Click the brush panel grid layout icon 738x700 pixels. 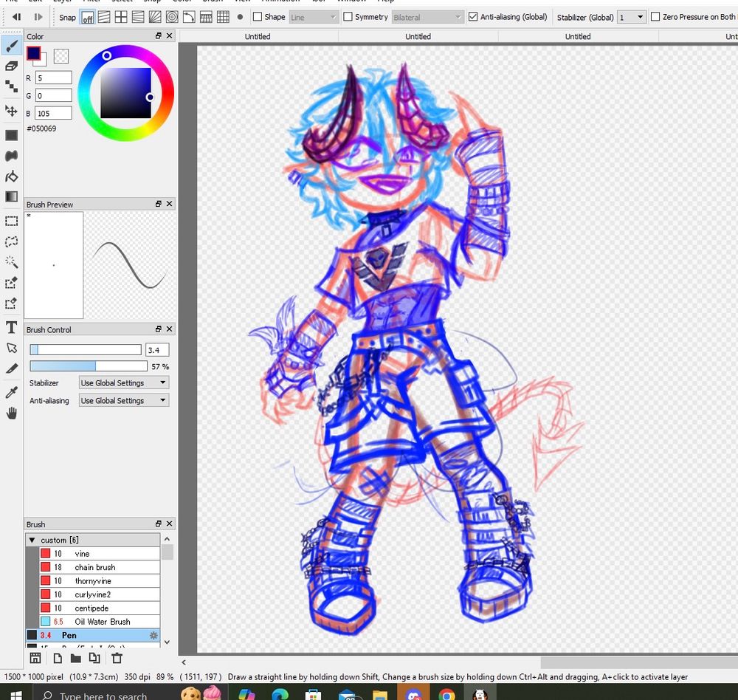click(x=35, y=659)
